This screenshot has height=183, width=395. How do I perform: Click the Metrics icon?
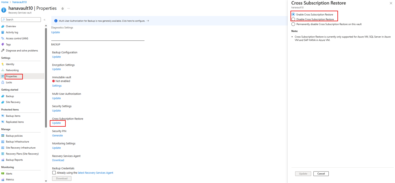(3, 180)
